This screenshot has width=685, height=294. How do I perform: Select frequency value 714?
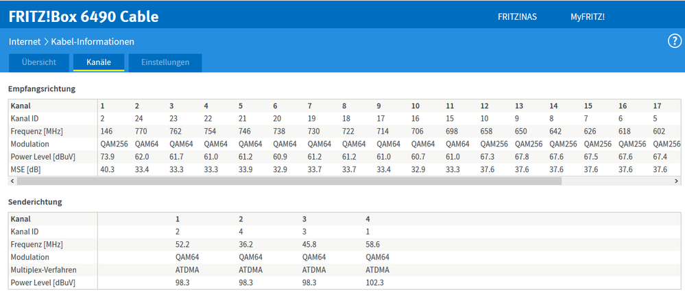(383, 131)
